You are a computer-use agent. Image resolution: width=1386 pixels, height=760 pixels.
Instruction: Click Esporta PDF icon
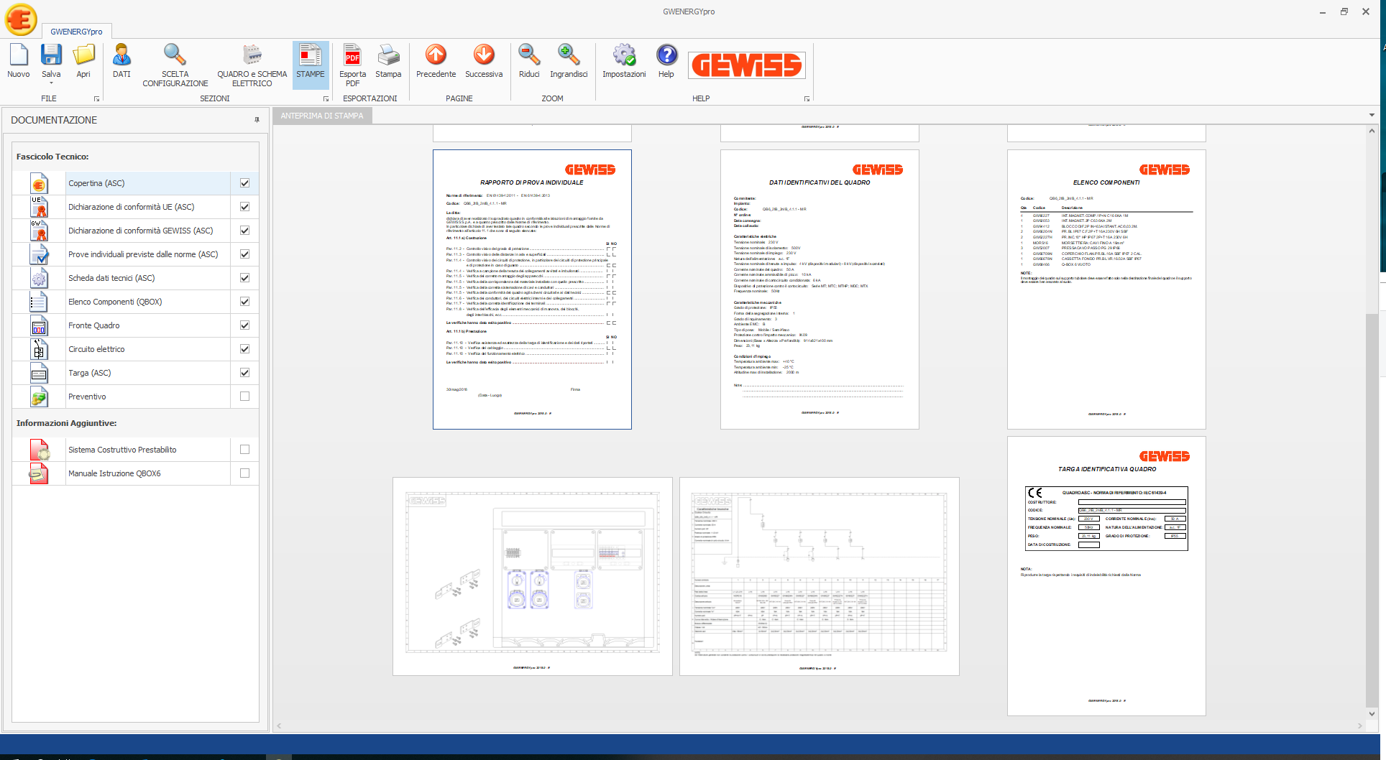click(x=352, y=55)
